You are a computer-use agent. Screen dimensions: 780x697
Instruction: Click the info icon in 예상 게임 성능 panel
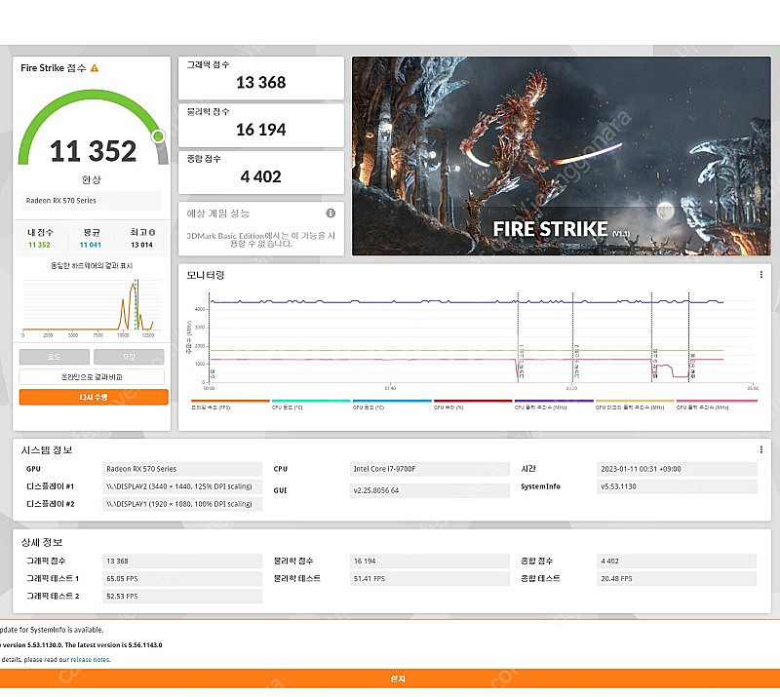(x=331, y=213)
